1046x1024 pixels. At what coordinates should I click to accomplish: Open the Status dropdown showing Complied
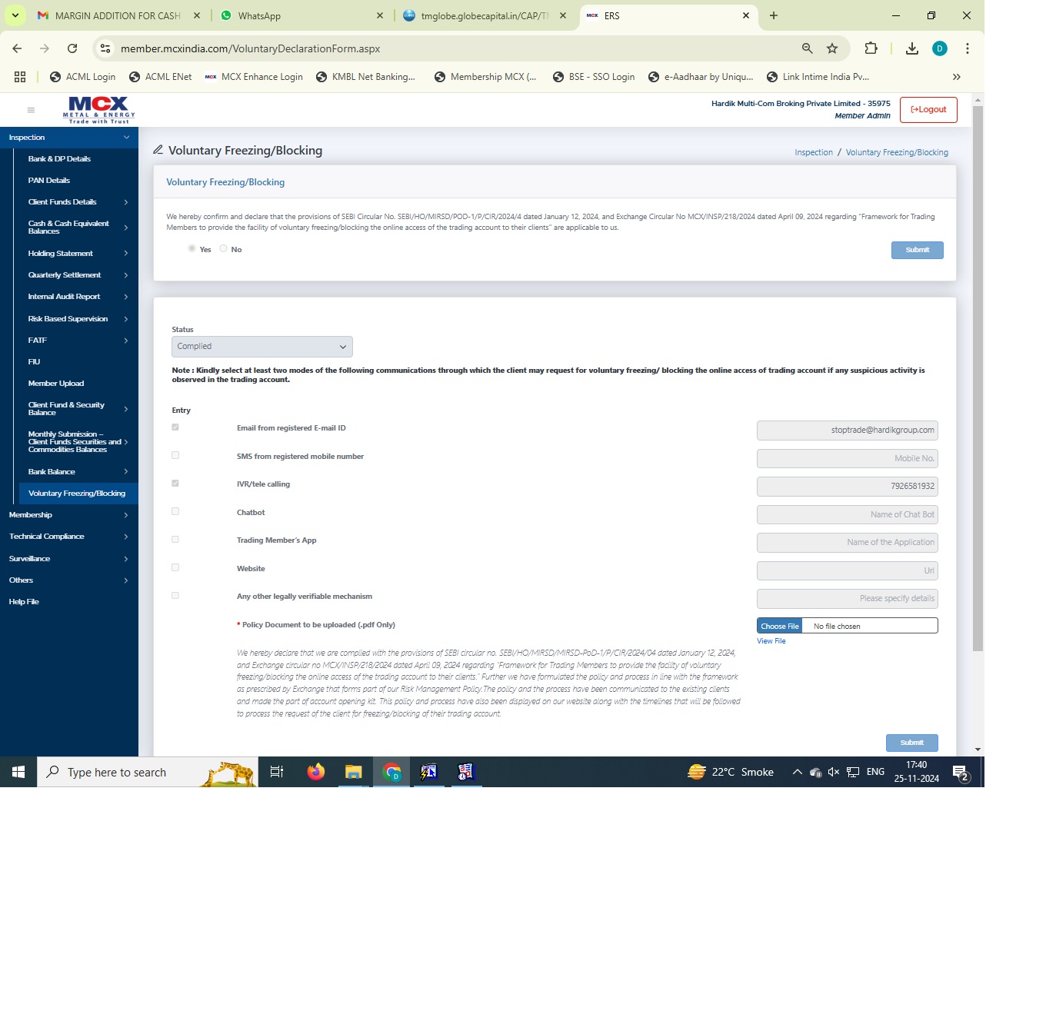pos(261,347)
